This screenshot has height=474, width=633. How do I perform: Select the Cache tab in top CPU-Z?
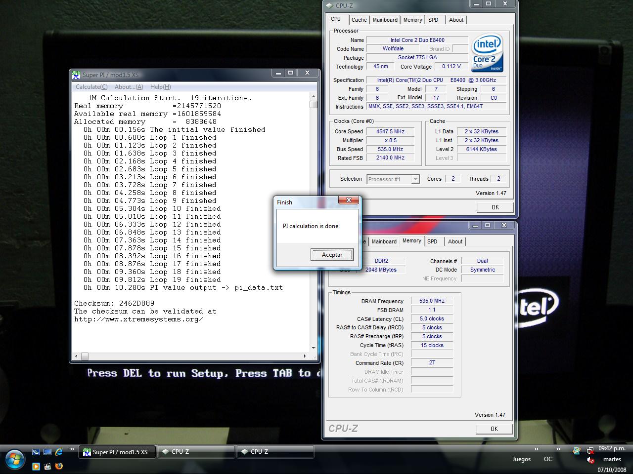[359, 20]
